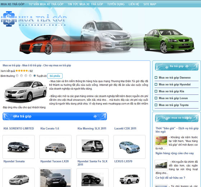The height and width of the screenshot is (187, 201).
Task: Open Hyundai Tucson LX20 link
Action: click(55, 161)
